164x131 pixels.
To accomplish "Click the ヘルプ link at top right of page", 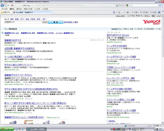I will pyautogui.click(x=159, y=16).
